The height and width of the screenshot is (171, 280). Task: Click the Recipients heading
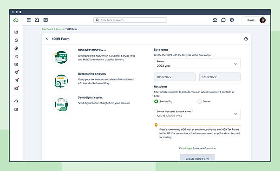[x=161, y=86]
